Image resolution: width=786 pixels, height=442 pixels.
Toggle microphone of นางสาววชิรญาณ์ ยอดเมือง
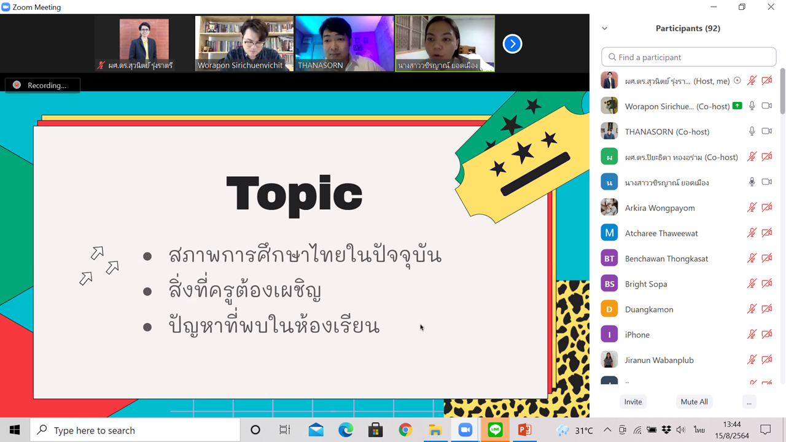[x=752, y=182]
